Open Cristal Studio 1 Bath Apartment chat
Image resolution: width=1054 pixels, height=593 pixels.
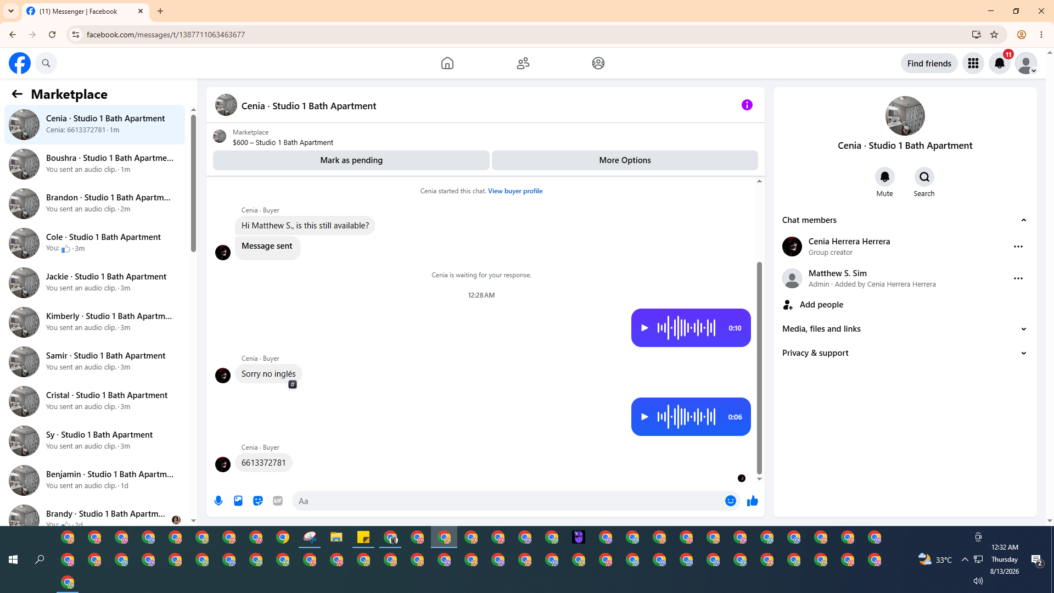[95, 401]
